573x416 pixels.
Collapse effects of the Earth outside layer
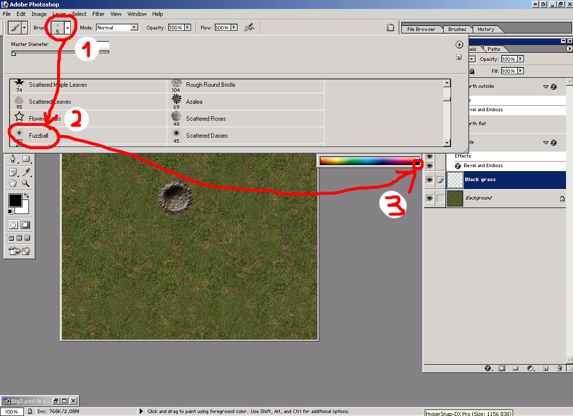(x=546, y=87)
